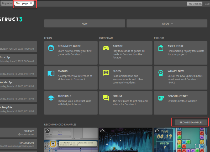
Task: Visit the Bluesky social link
Action: pos(18,133)
